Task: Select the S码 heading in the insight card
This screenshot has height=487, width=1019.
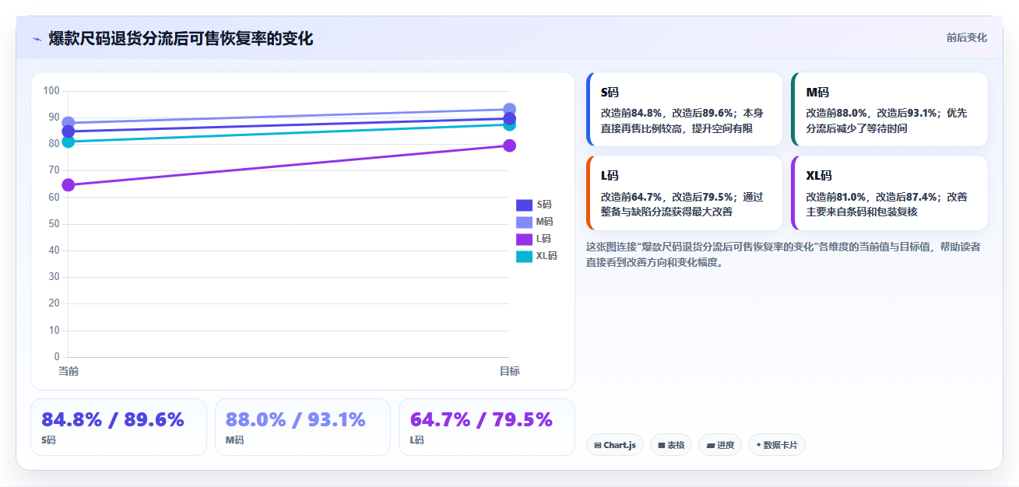Action: [x=610, y=93]
